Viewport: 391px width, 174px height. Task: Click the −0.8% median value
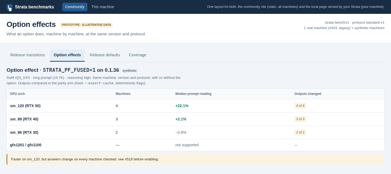[x=181, y=132]
